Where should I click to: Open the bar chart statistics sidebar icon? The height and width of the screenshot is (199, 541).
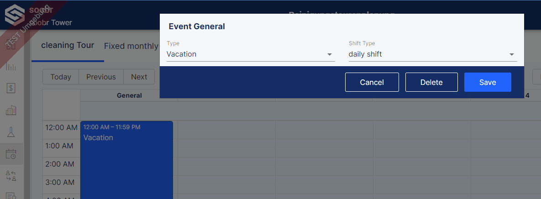point(11,66)
